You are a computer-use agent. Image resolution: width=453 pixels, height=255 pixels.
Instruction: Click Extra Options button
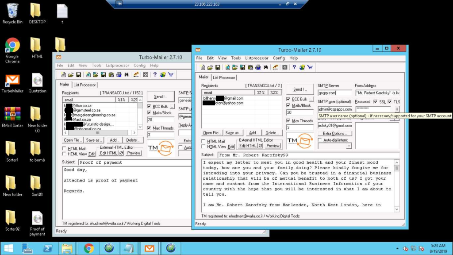pyautogui.click(x=335, y=134)
